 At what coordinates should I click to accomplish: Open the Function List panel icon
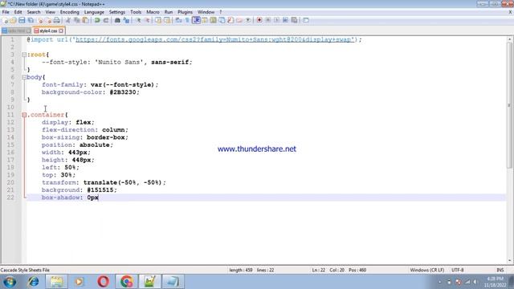pyautogui.click(x=230, y=20)
